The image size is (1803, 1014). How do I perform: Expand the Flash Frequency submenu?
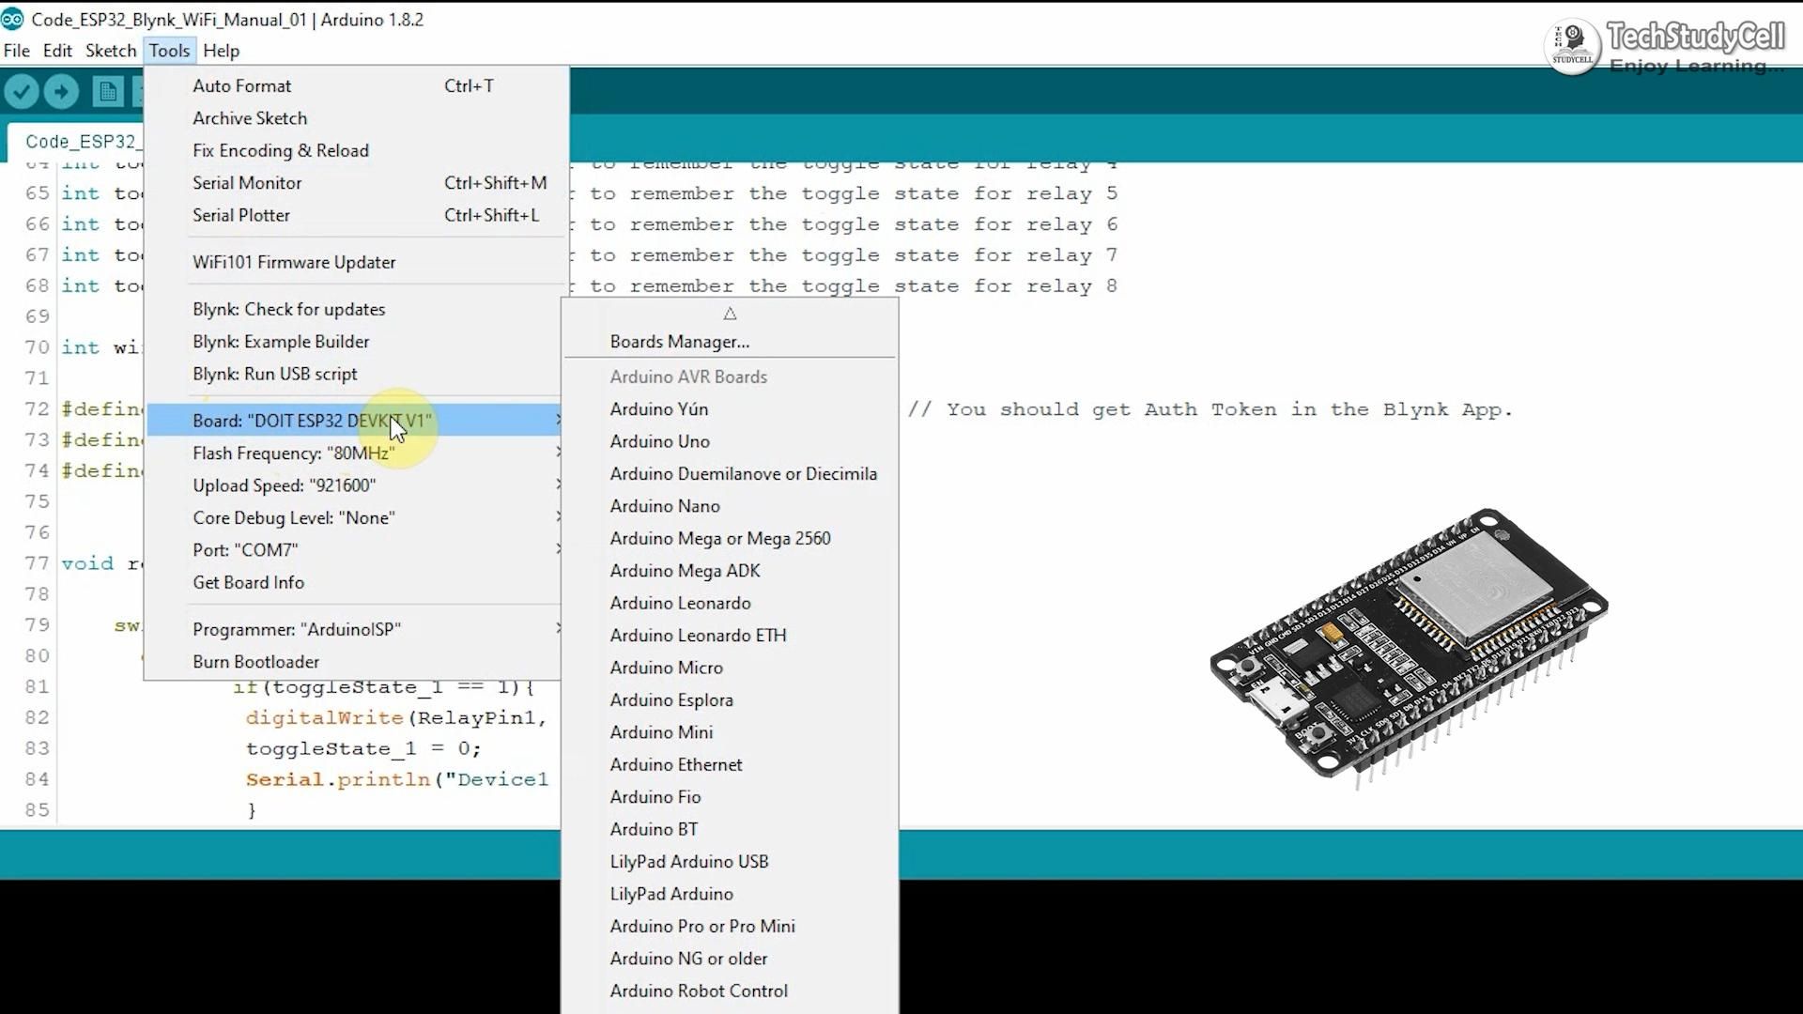292,453
